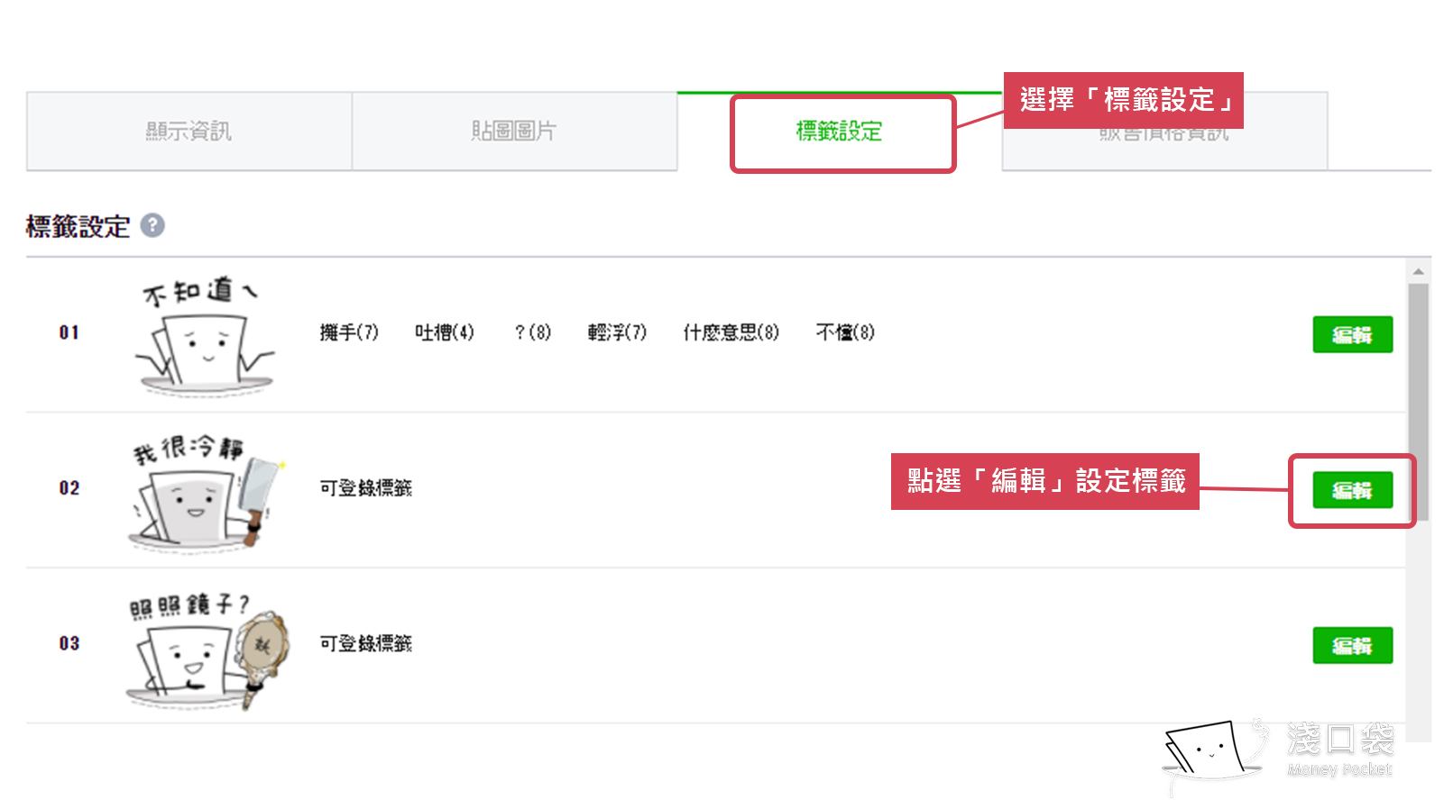Select the 標籤設定 tab

point(839,132)
